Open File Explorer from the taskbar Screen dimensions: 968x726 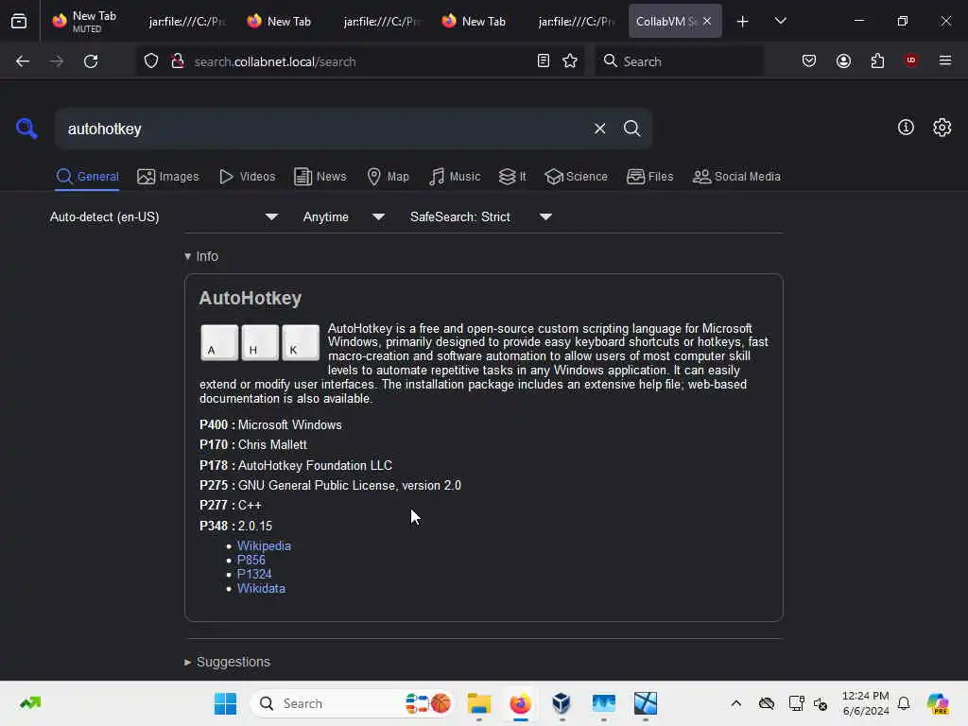point(479,703)
